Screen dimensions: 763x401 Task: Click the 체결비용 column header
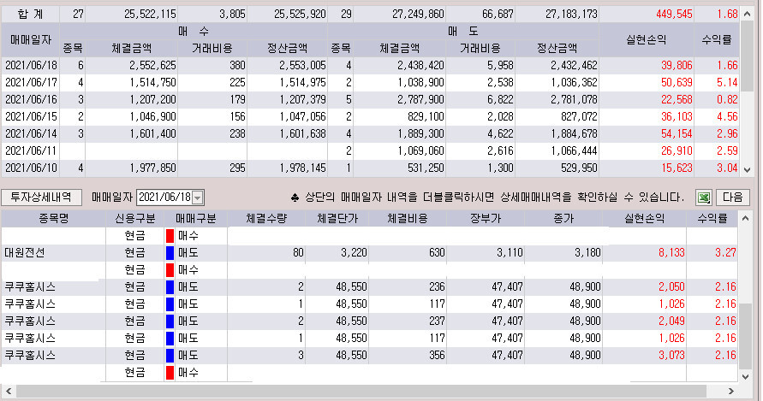[x=408, y=218]
